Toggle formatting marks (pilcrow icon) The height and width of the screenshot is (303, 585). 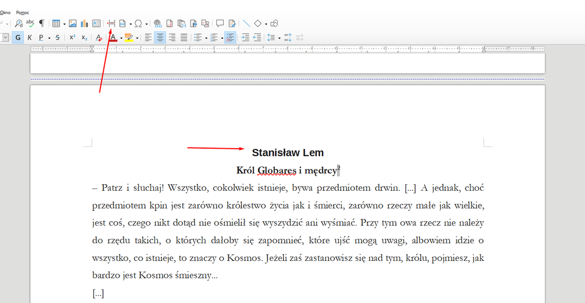click(42, 24)
